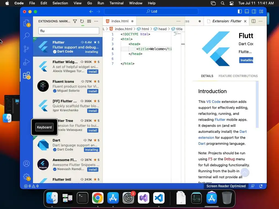Image resolution: width=279 pixels, height=209 pixels.
Task: Install the Flutter Tree extension
Action: pyautogui.click(x=93, y=130)
